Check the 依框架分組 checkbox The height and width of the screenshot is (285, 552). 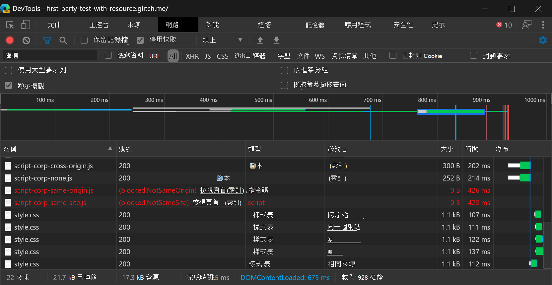point(284,70)
